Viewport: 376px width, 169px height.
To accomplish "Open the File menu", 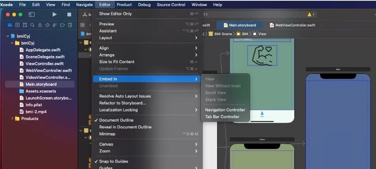I will coord(22,5).
